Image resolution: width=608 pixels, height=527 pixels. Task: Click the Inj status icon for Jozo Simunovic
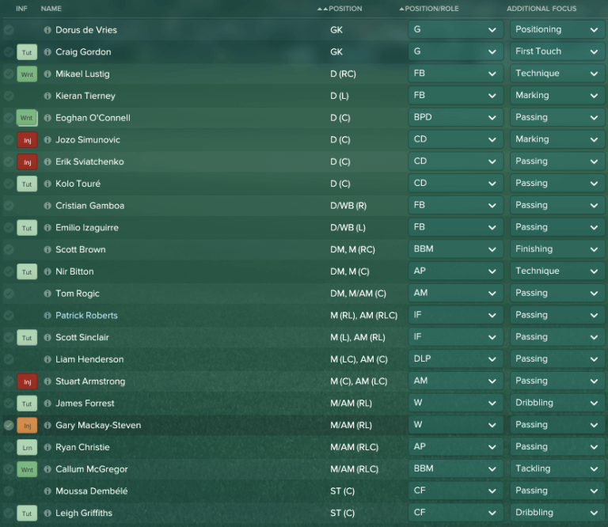pyautogui.click(x=27, y=140)
